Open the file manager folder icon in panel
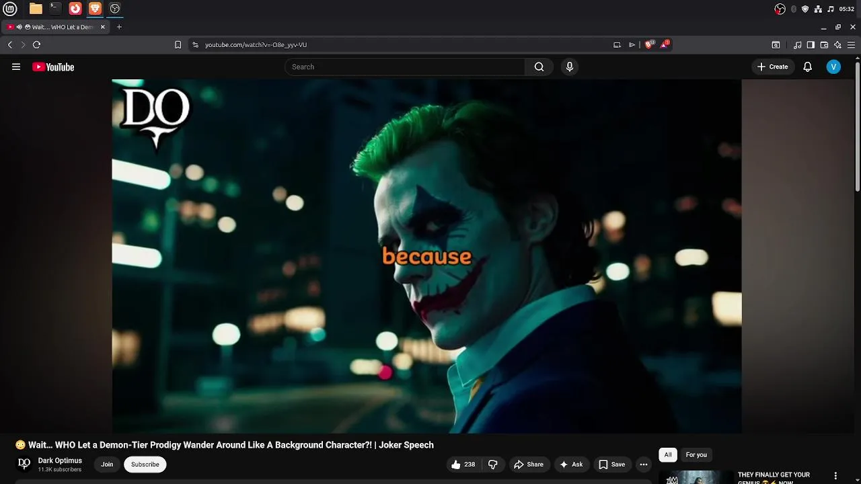This screenshot has height=484, width=861. [36, 9]
